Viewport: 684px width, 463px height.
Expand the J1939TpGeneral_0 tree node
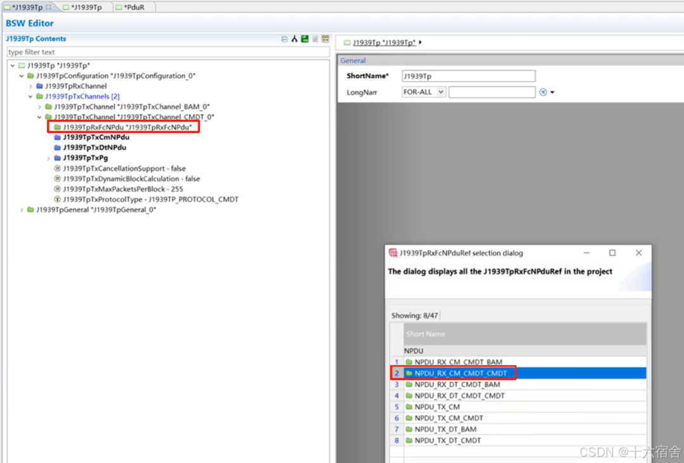point(22,210)
